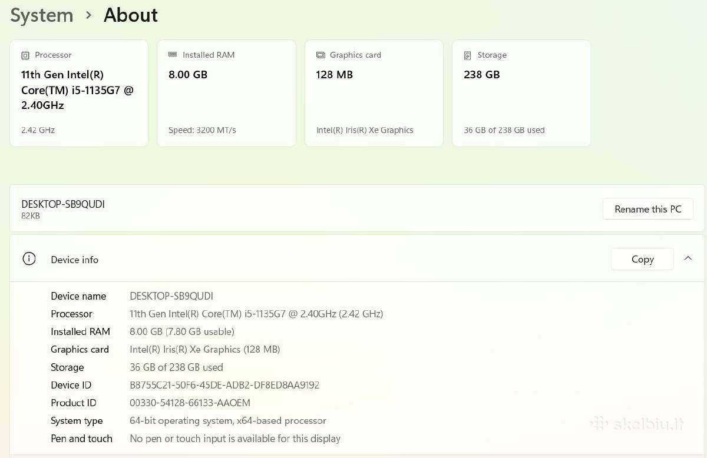This screenshot has height=458, width=707.
Task: Click the Device name row label
Action: coord(78,296)
